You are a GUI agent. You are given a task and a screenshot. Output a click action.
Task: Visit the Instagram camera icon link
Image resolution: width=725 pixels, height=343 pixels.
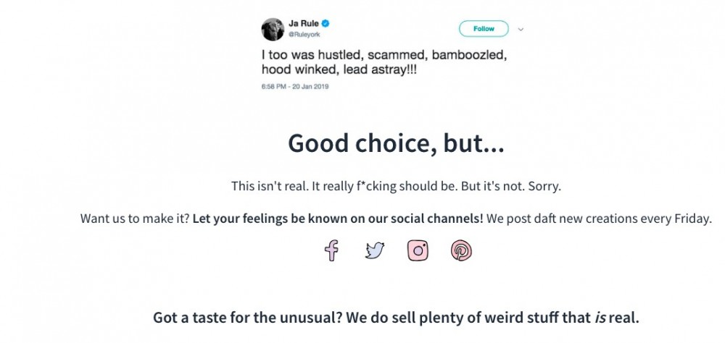click(418, 250)
